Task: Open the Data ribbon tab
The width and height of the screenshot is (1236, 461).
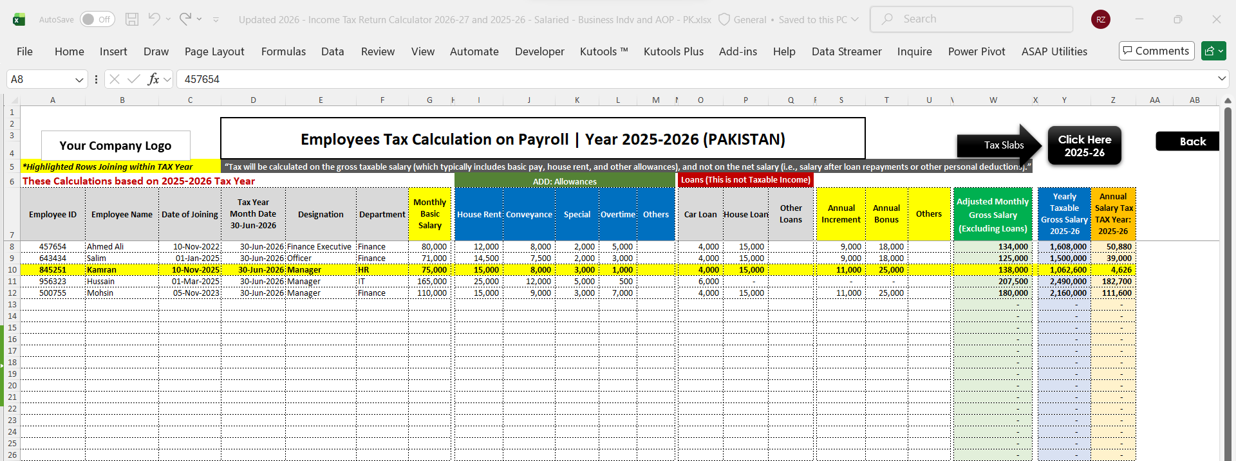Action: [333, 51]
